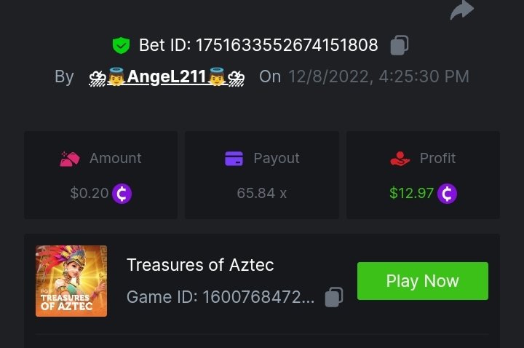Click the 65.84 x payout value
The width and height of the screenshot is (524, 348).
click(262, 194)
